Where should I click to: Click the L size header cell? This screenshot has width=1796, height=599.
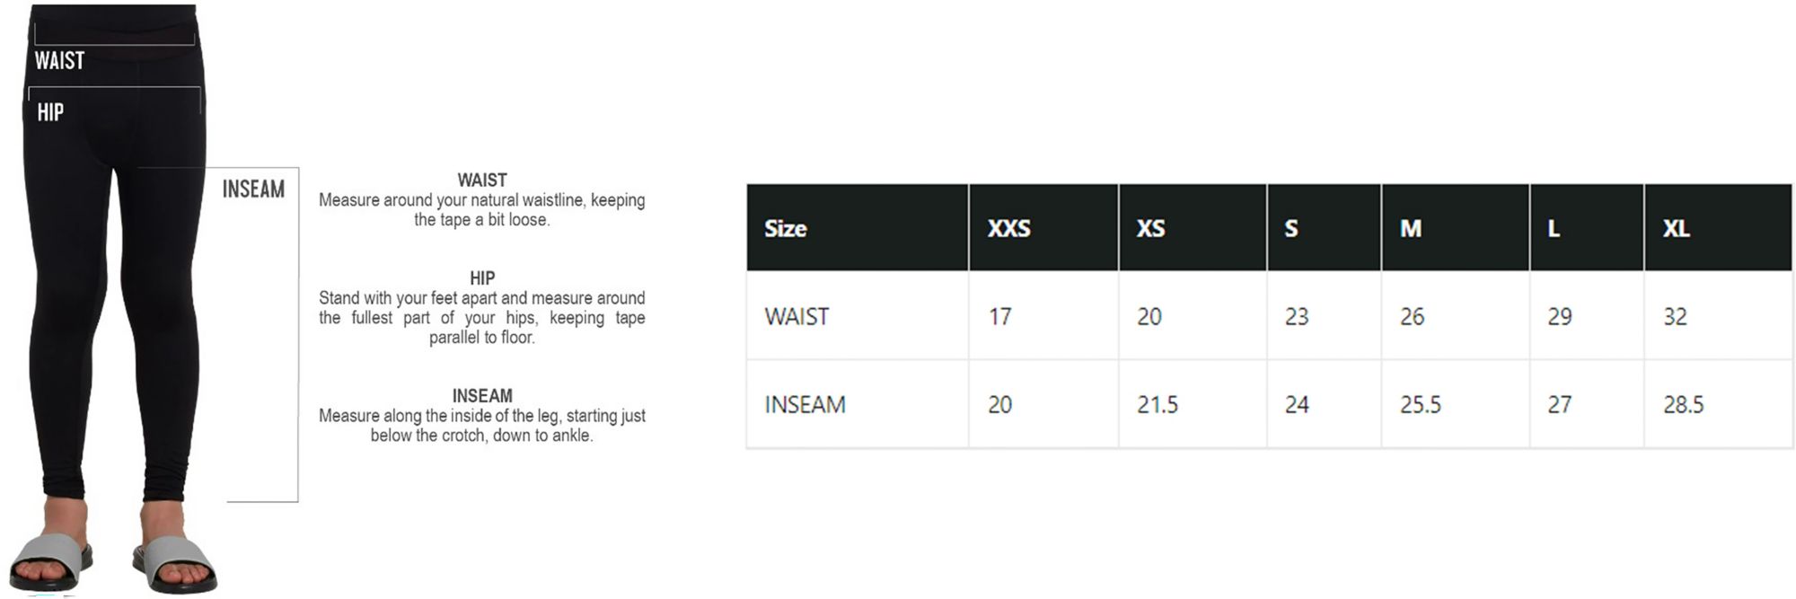point(1554,228)
